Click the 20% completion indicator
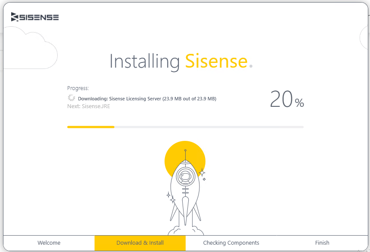Viewport: 370px width, 252px height. [x=286, y=100]
